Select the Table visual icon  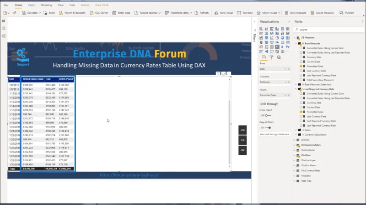coord(272,47)
